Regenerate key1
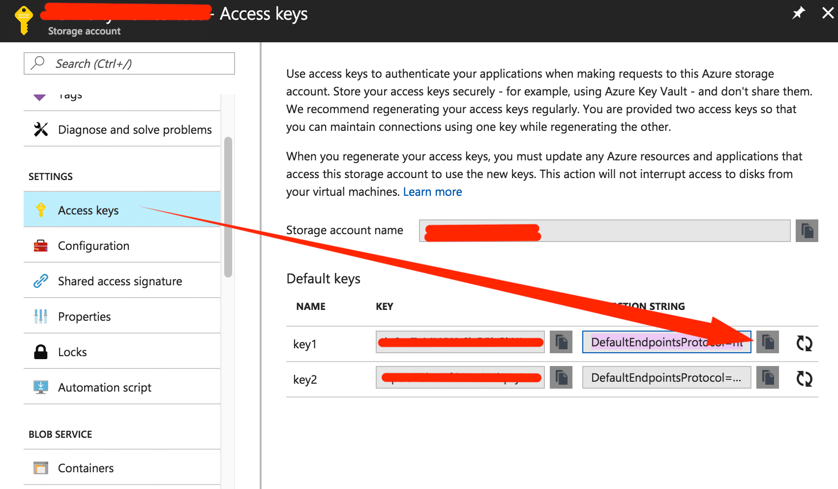 805,343
